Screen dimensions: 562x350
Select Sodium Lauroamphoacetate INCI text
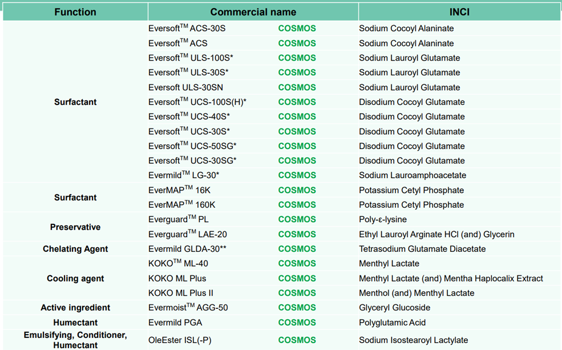pyautogui.click(x=413, y=175)
